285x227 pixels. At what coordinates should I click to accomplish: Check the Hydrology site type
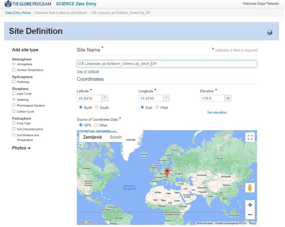click(14, 82)
